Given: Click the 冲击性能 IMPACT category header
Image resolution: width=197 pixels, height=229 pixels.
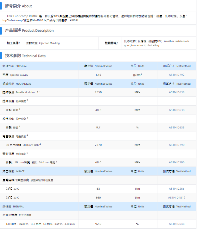Looking at the screenshot, I should (x=13, y=171).
